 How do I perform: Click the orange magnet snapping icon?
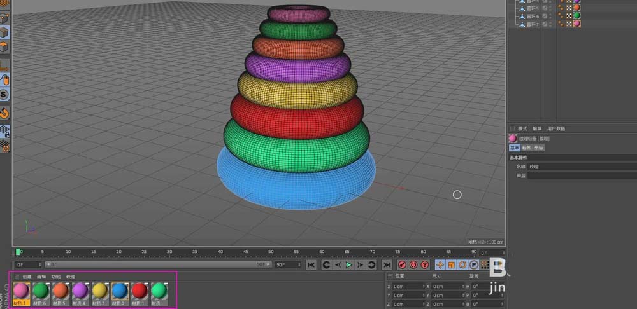(4, 113)
